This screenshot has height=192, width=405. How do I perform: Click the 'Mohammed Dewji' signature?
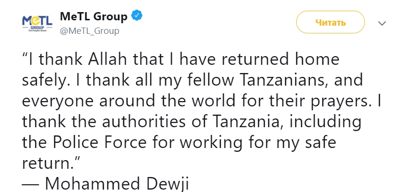(x=117, y=184)
